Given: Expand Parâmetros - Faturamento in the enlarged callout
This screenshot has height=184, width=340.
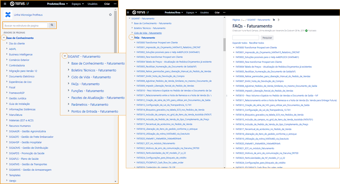Looking at the screenshot, I should [68, 104].
